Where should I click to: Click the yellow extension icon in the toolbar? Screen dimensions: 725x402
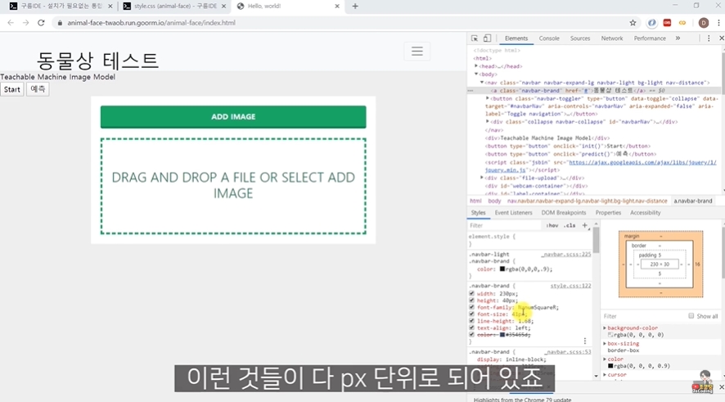click(x=682, y=23)
